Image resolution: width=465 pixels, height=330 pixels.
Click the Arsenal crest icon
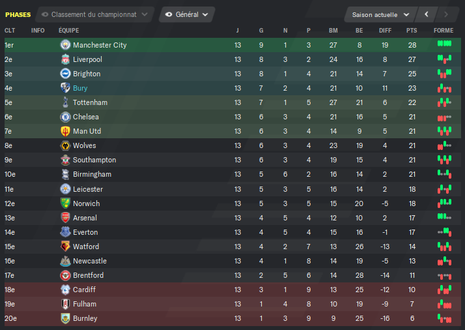65,218
